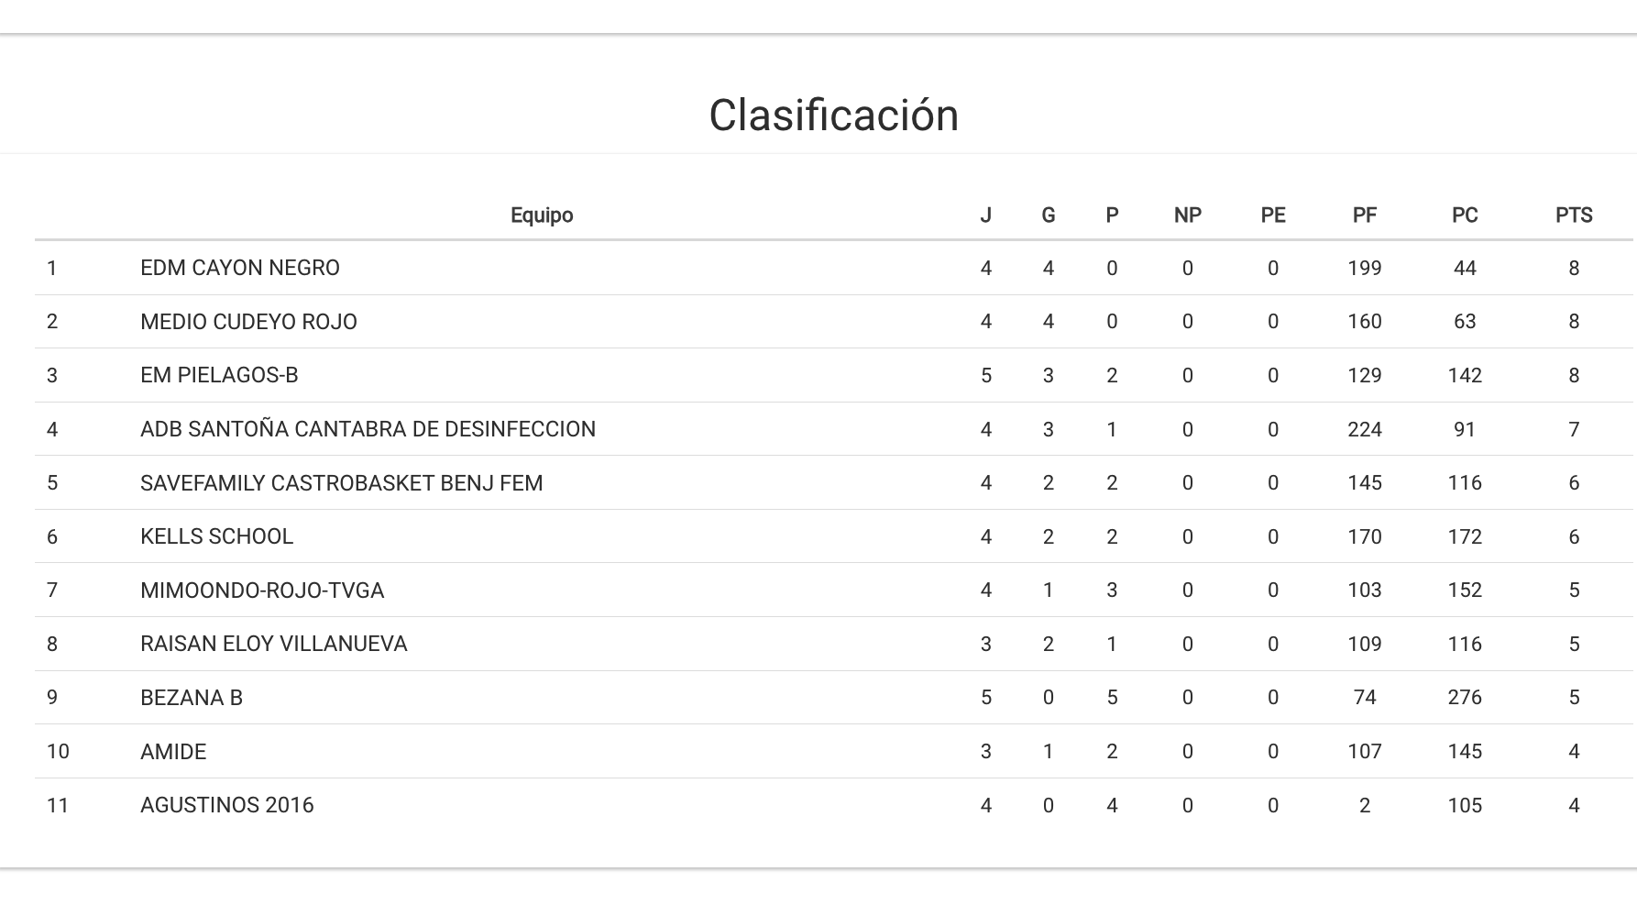Select SAVEFAMILY CASTROBASKET BENJ FEM team
The width and height of the screenshot is (1637, 905).
click(341, 483)
